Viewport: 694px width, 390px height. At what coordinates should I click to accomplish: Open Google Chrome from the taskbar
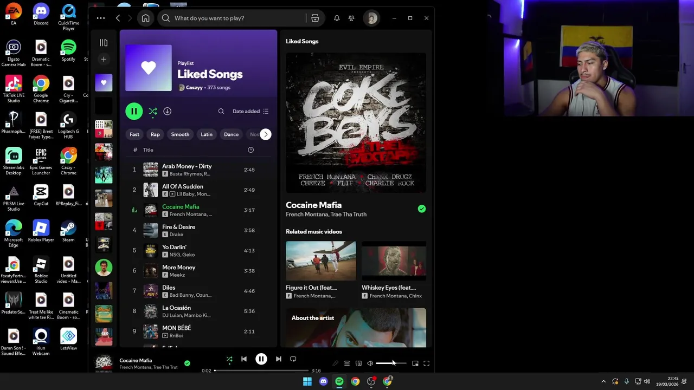355,381
